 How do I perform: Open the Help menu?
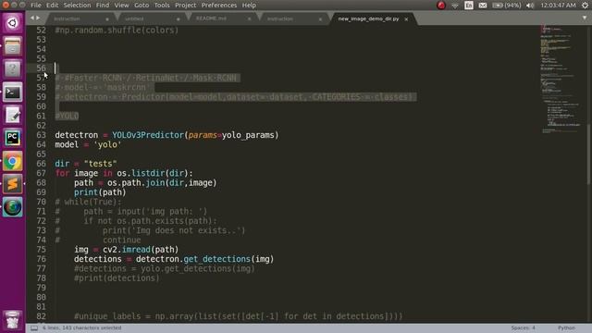point(249,6)
